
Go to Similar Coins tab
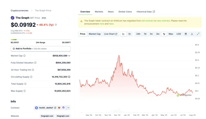tap(125, 12)
